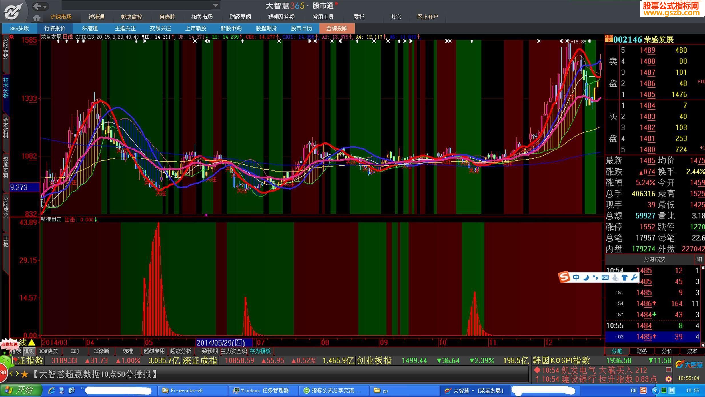Open the 网上开户 menu
The height and width of the screenshot is (397, 705).
point(428,17)
